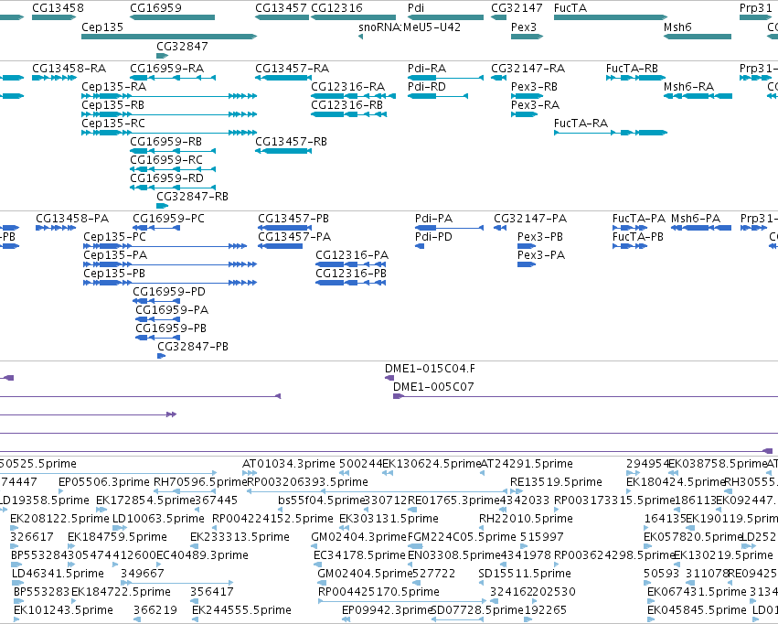
Task: Click transcript Cep135-RB label
Action: point(113,104)
